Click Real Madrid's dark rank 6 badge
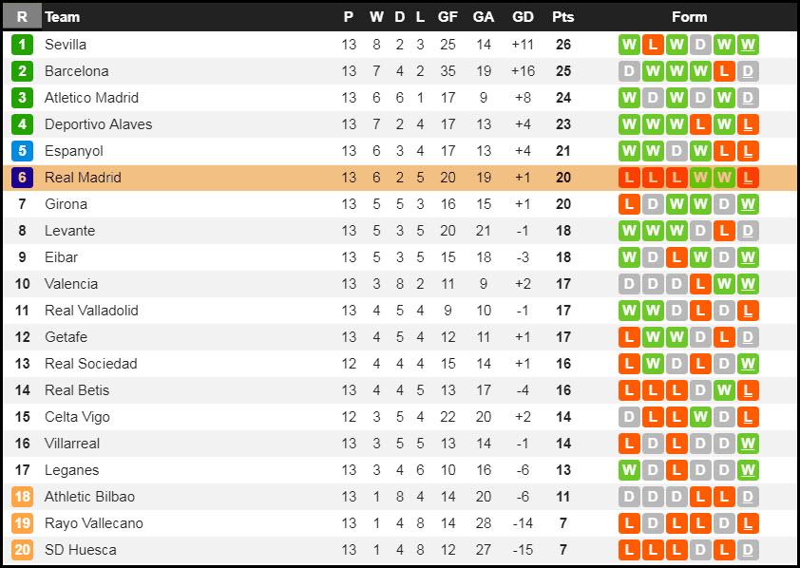The image size is (800, 568). (22, 178)
